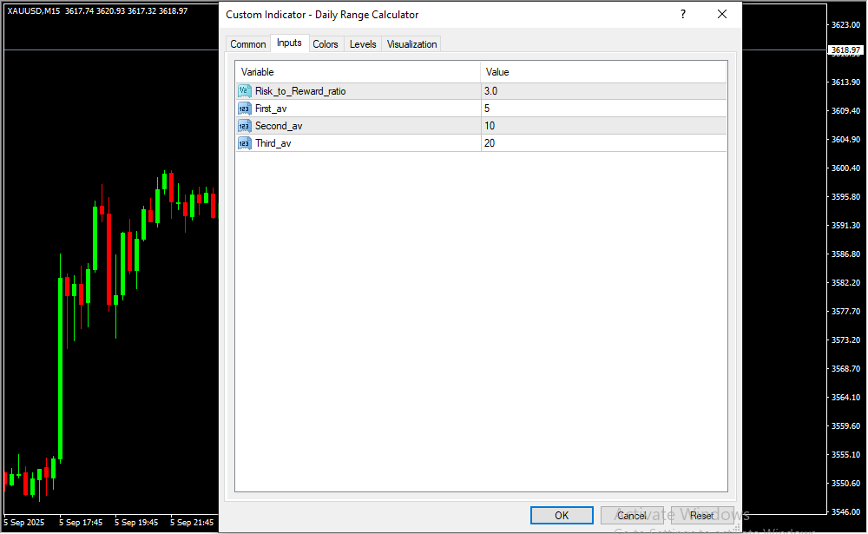Click the question mark help button

683,15
